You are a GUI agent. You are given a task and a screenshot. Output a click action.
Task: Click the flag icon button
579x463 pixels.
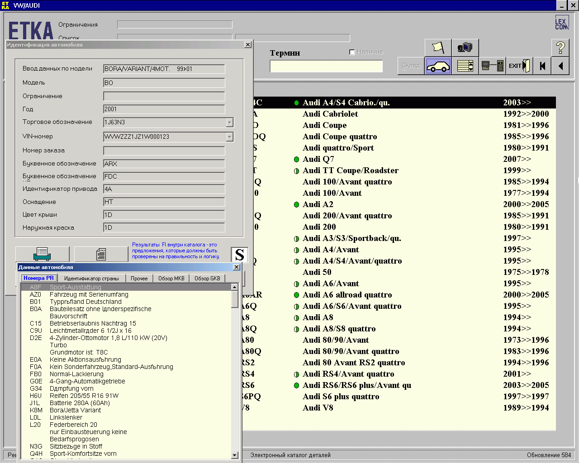tap(438, 47)
